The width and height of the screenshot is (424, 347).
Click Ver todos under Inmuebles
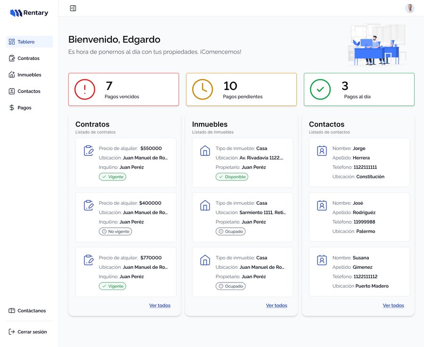tap(277, 306)
